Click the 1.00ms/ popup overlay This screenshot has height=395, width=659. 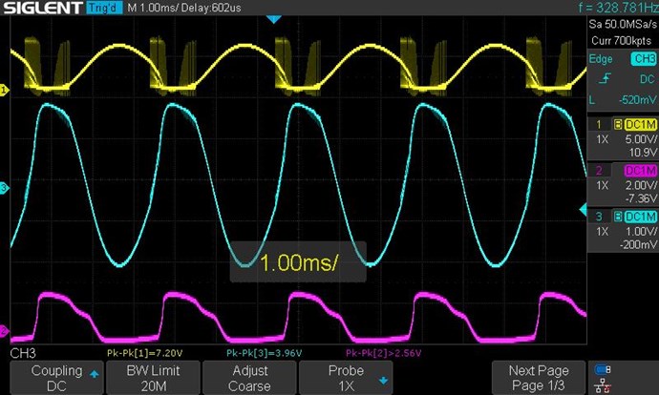tap(298, 262)
